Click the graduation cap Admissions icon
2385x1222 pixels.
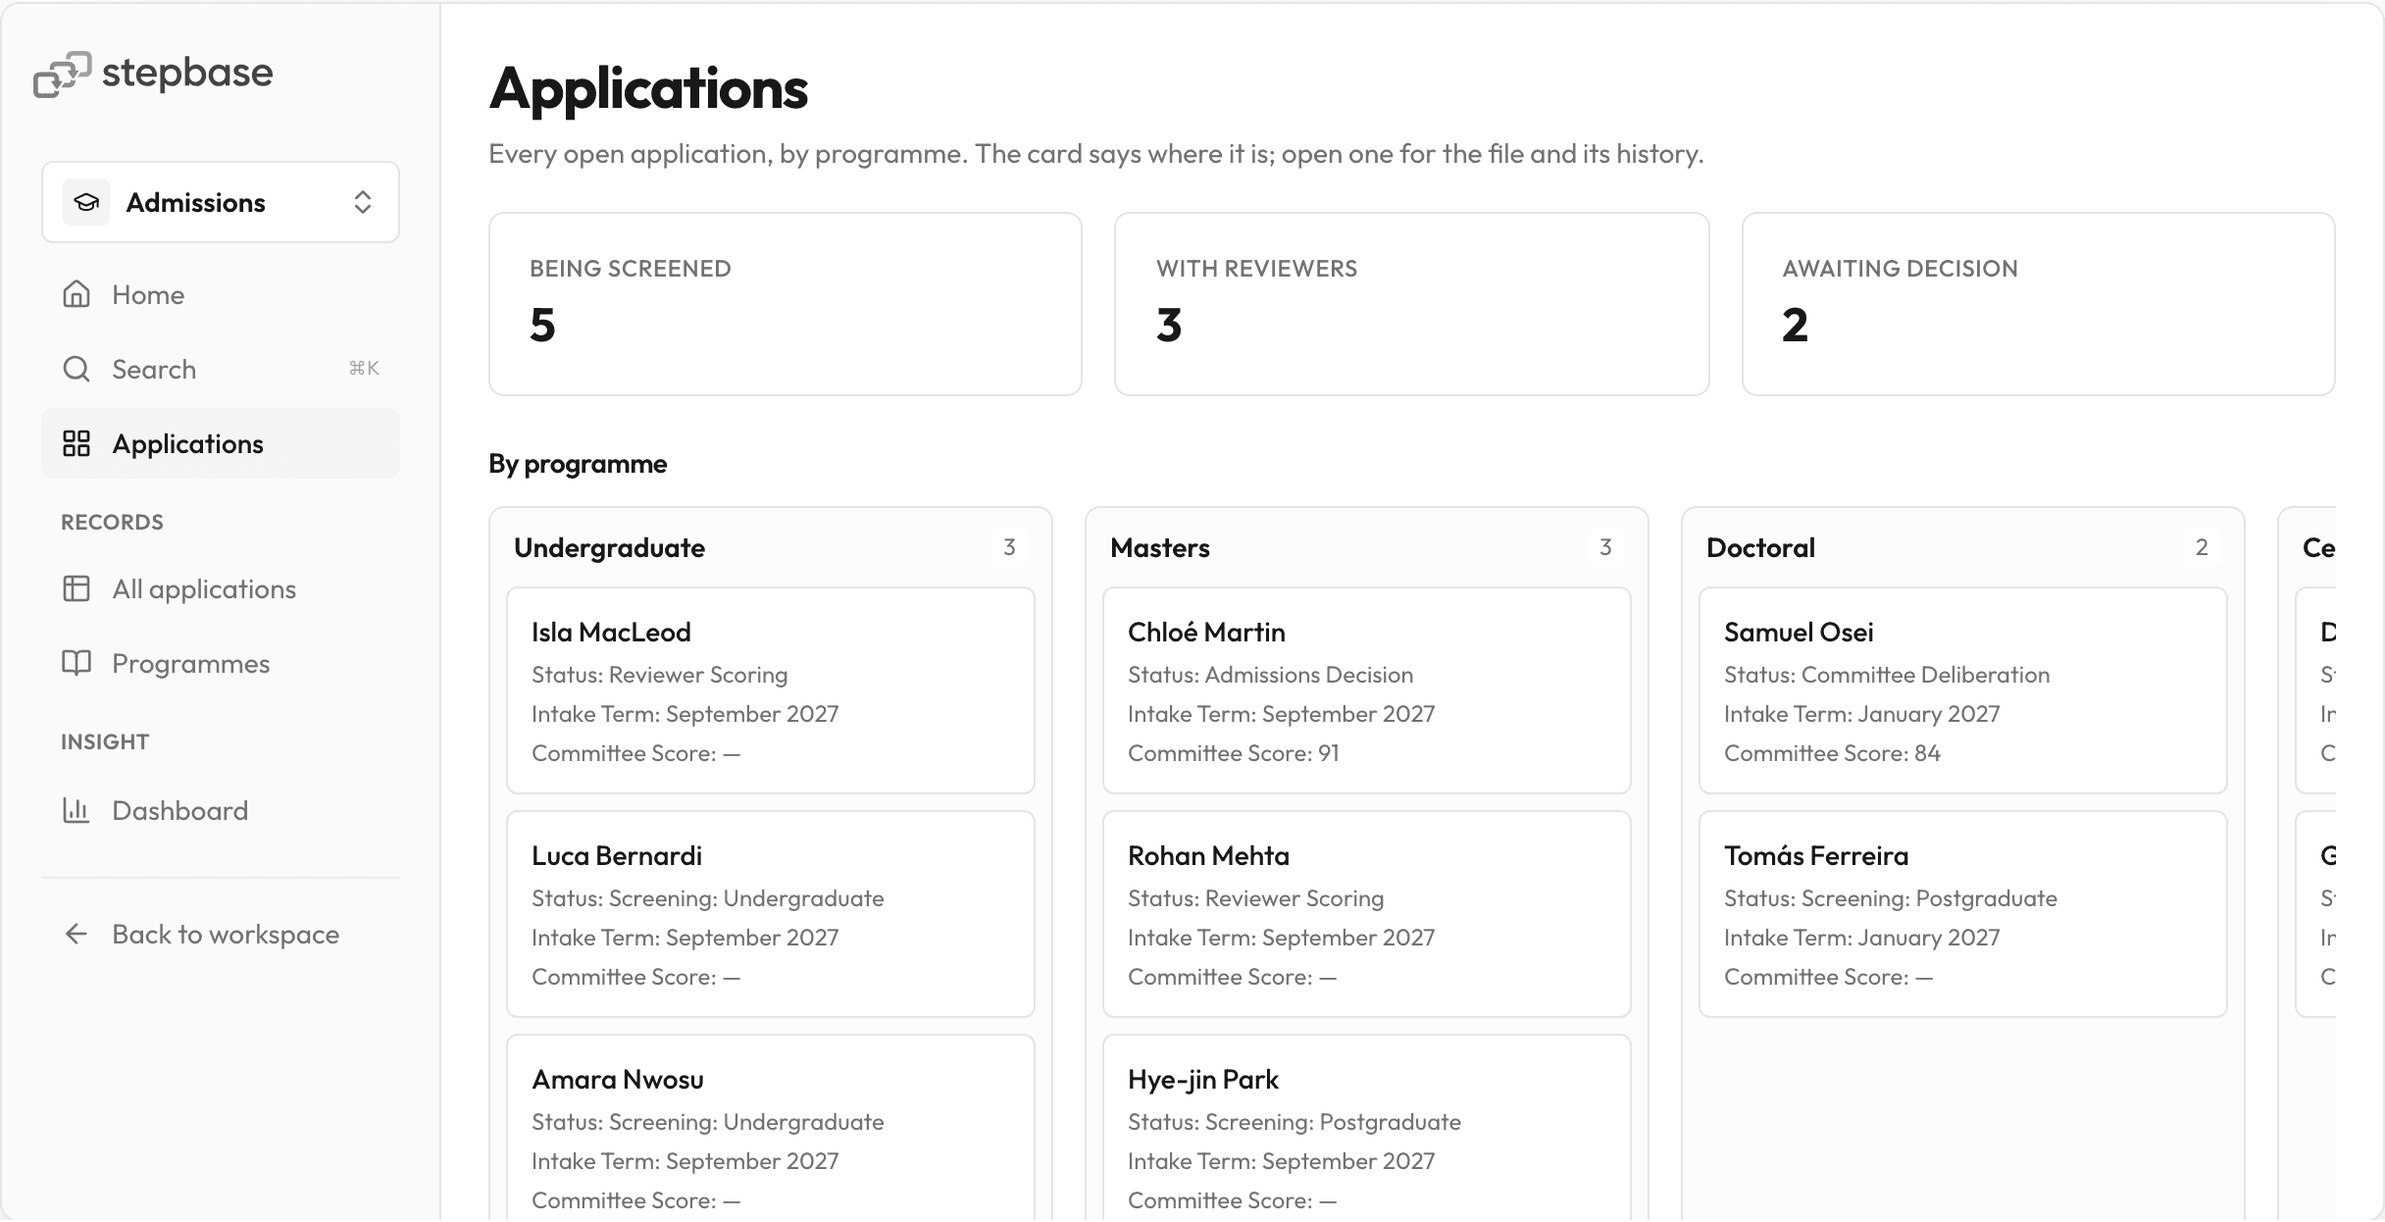(86, 202)
